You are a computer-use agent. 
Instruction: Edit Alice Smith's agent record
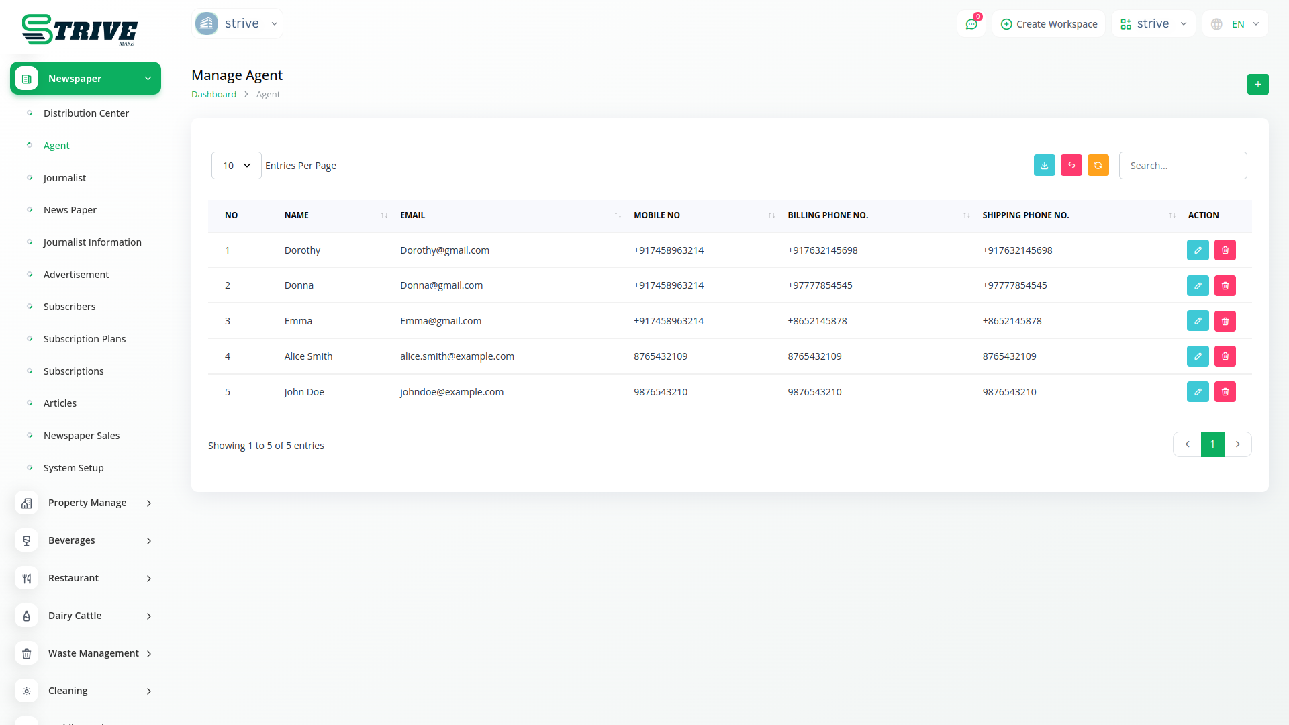(1197, 356)
